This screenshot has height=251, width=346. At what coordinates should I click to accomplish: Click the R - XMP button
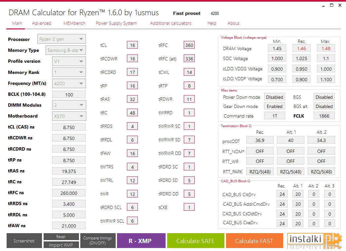141,241
